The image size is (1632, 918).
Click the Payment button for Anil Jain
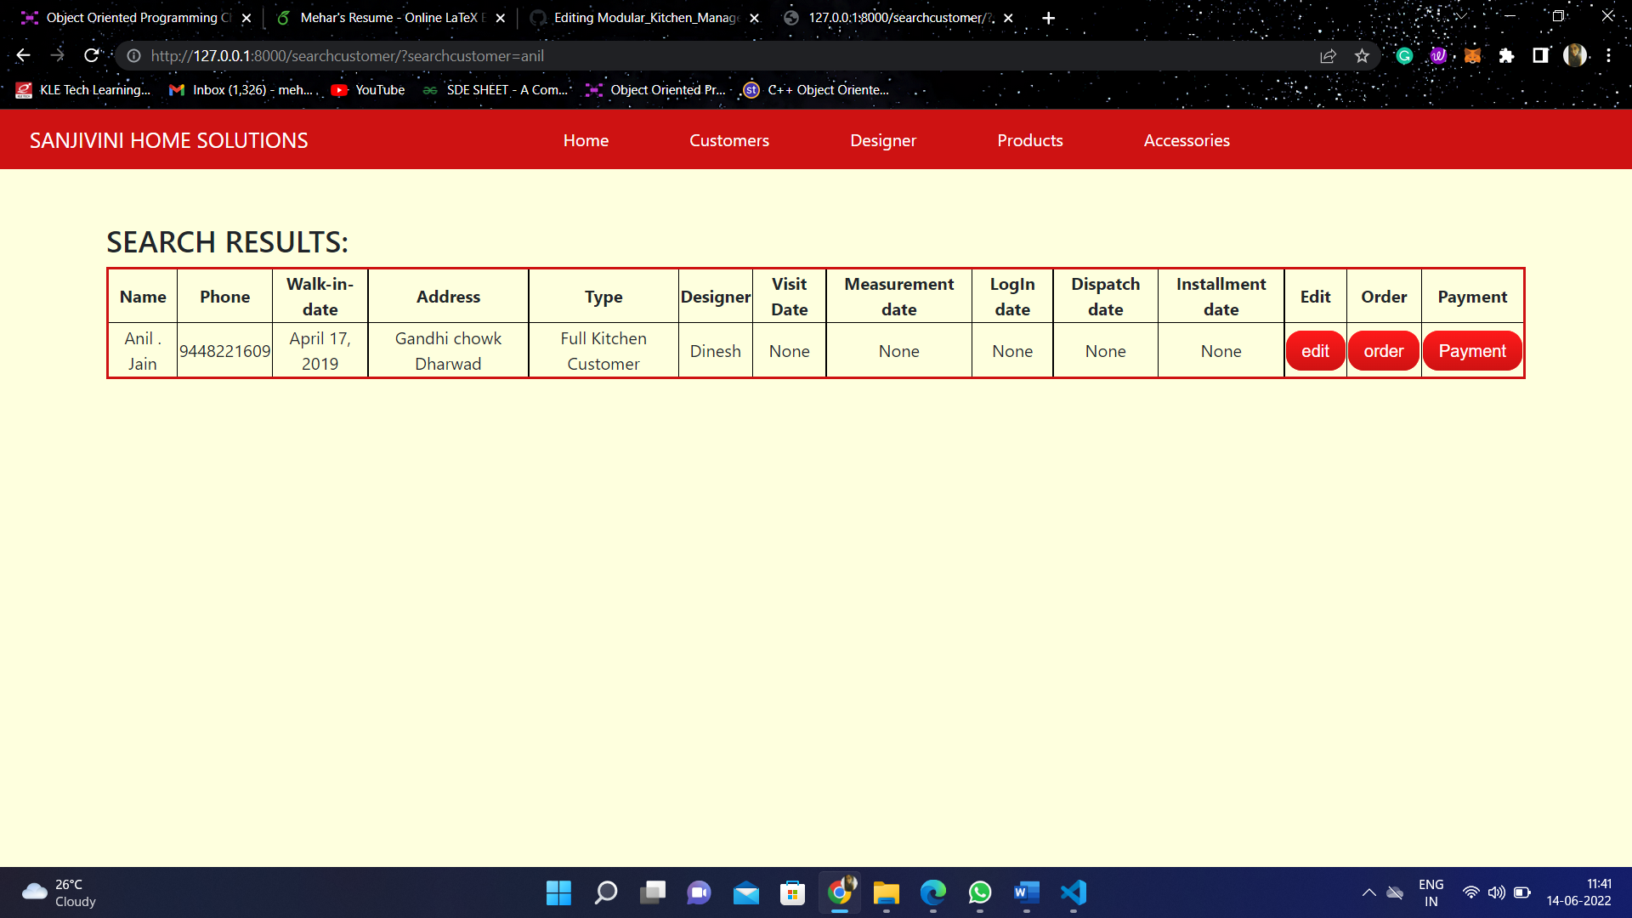1472,350
